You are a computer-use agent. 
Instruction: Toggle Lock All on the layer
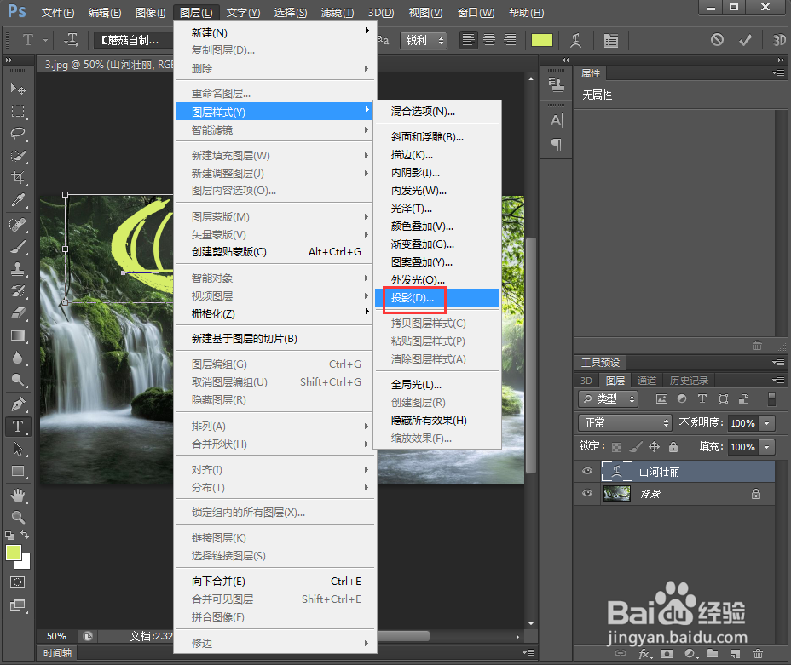(x=673, y=446)
